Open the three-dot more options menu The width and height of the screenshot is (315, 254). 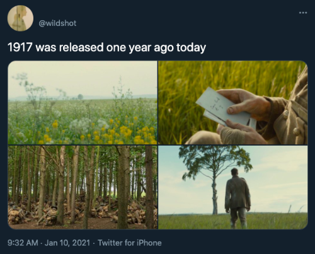point(303,13)
